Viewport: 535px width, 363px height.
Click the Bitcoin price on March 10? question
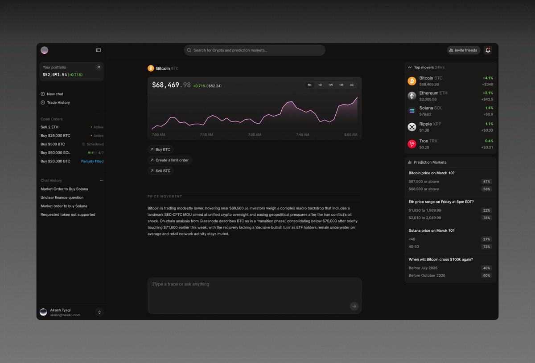point(432,173)
